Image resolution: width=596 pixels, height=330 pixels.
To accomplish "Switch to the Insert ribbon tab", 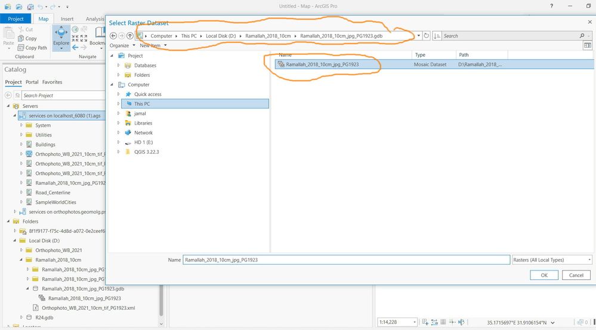I will 67,18.
